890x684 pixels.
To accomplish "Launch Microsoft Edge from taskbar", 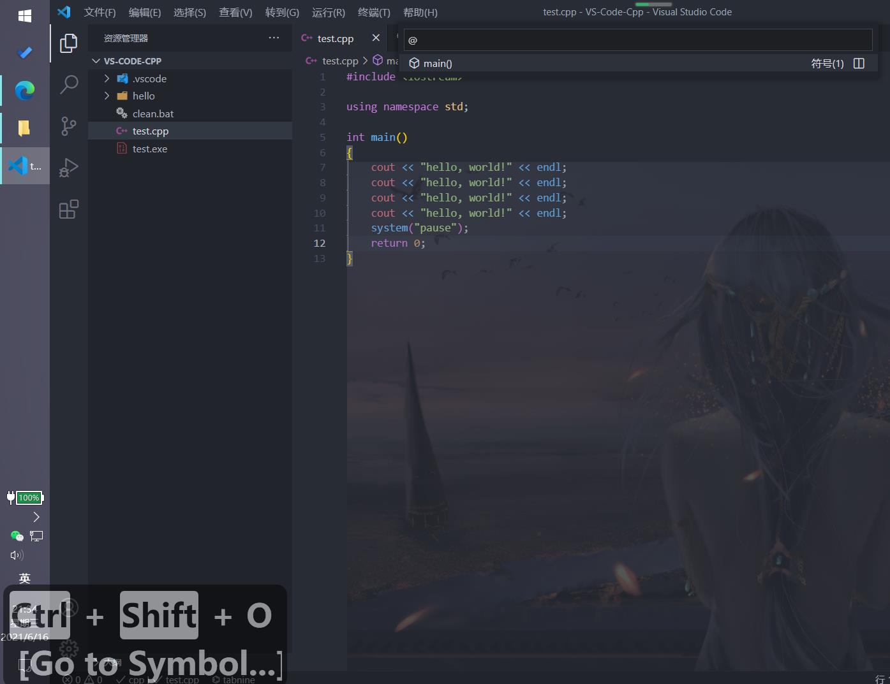I will click(25, 91).
